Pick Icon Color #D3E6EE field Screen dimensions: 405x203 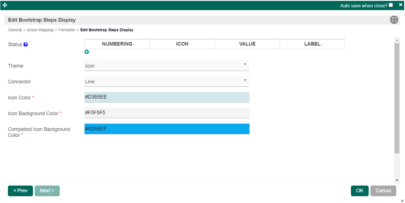(x=167, y=97)
